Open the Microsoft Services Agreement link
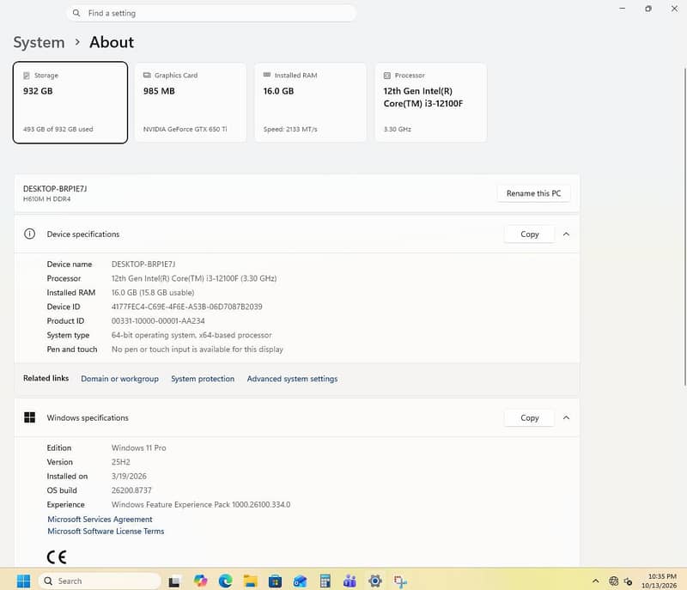Screen dimensions: 687x590 100,519
